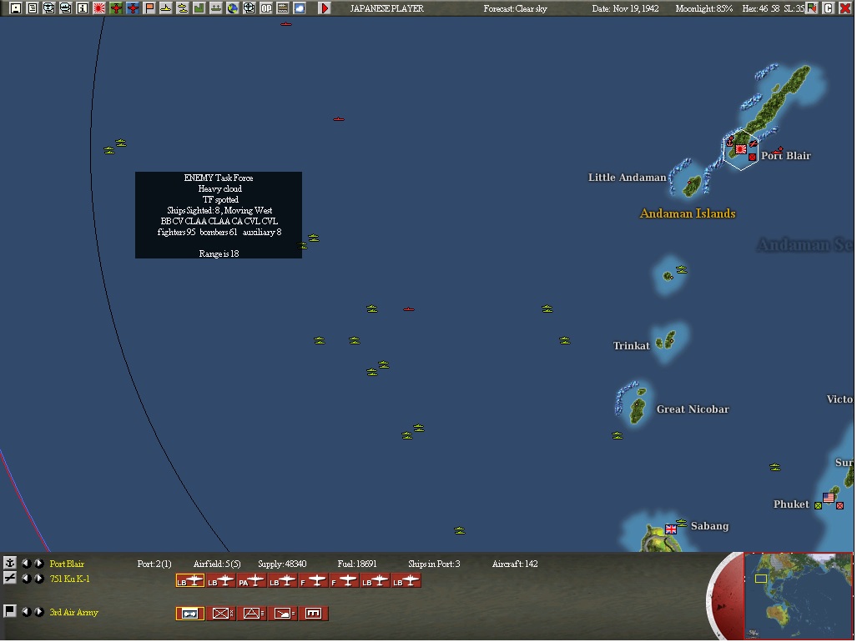Click the 'Date: Nov 19, 1942' text

click(x=625, y=8)
